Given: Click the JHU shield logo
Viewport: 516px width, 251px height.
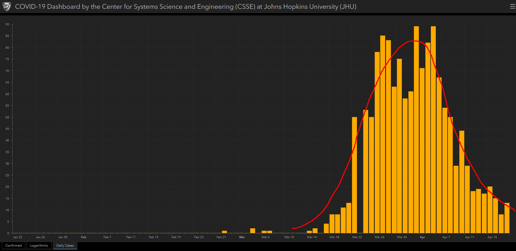Looking at the screenshot, I should tap(6, 6).
